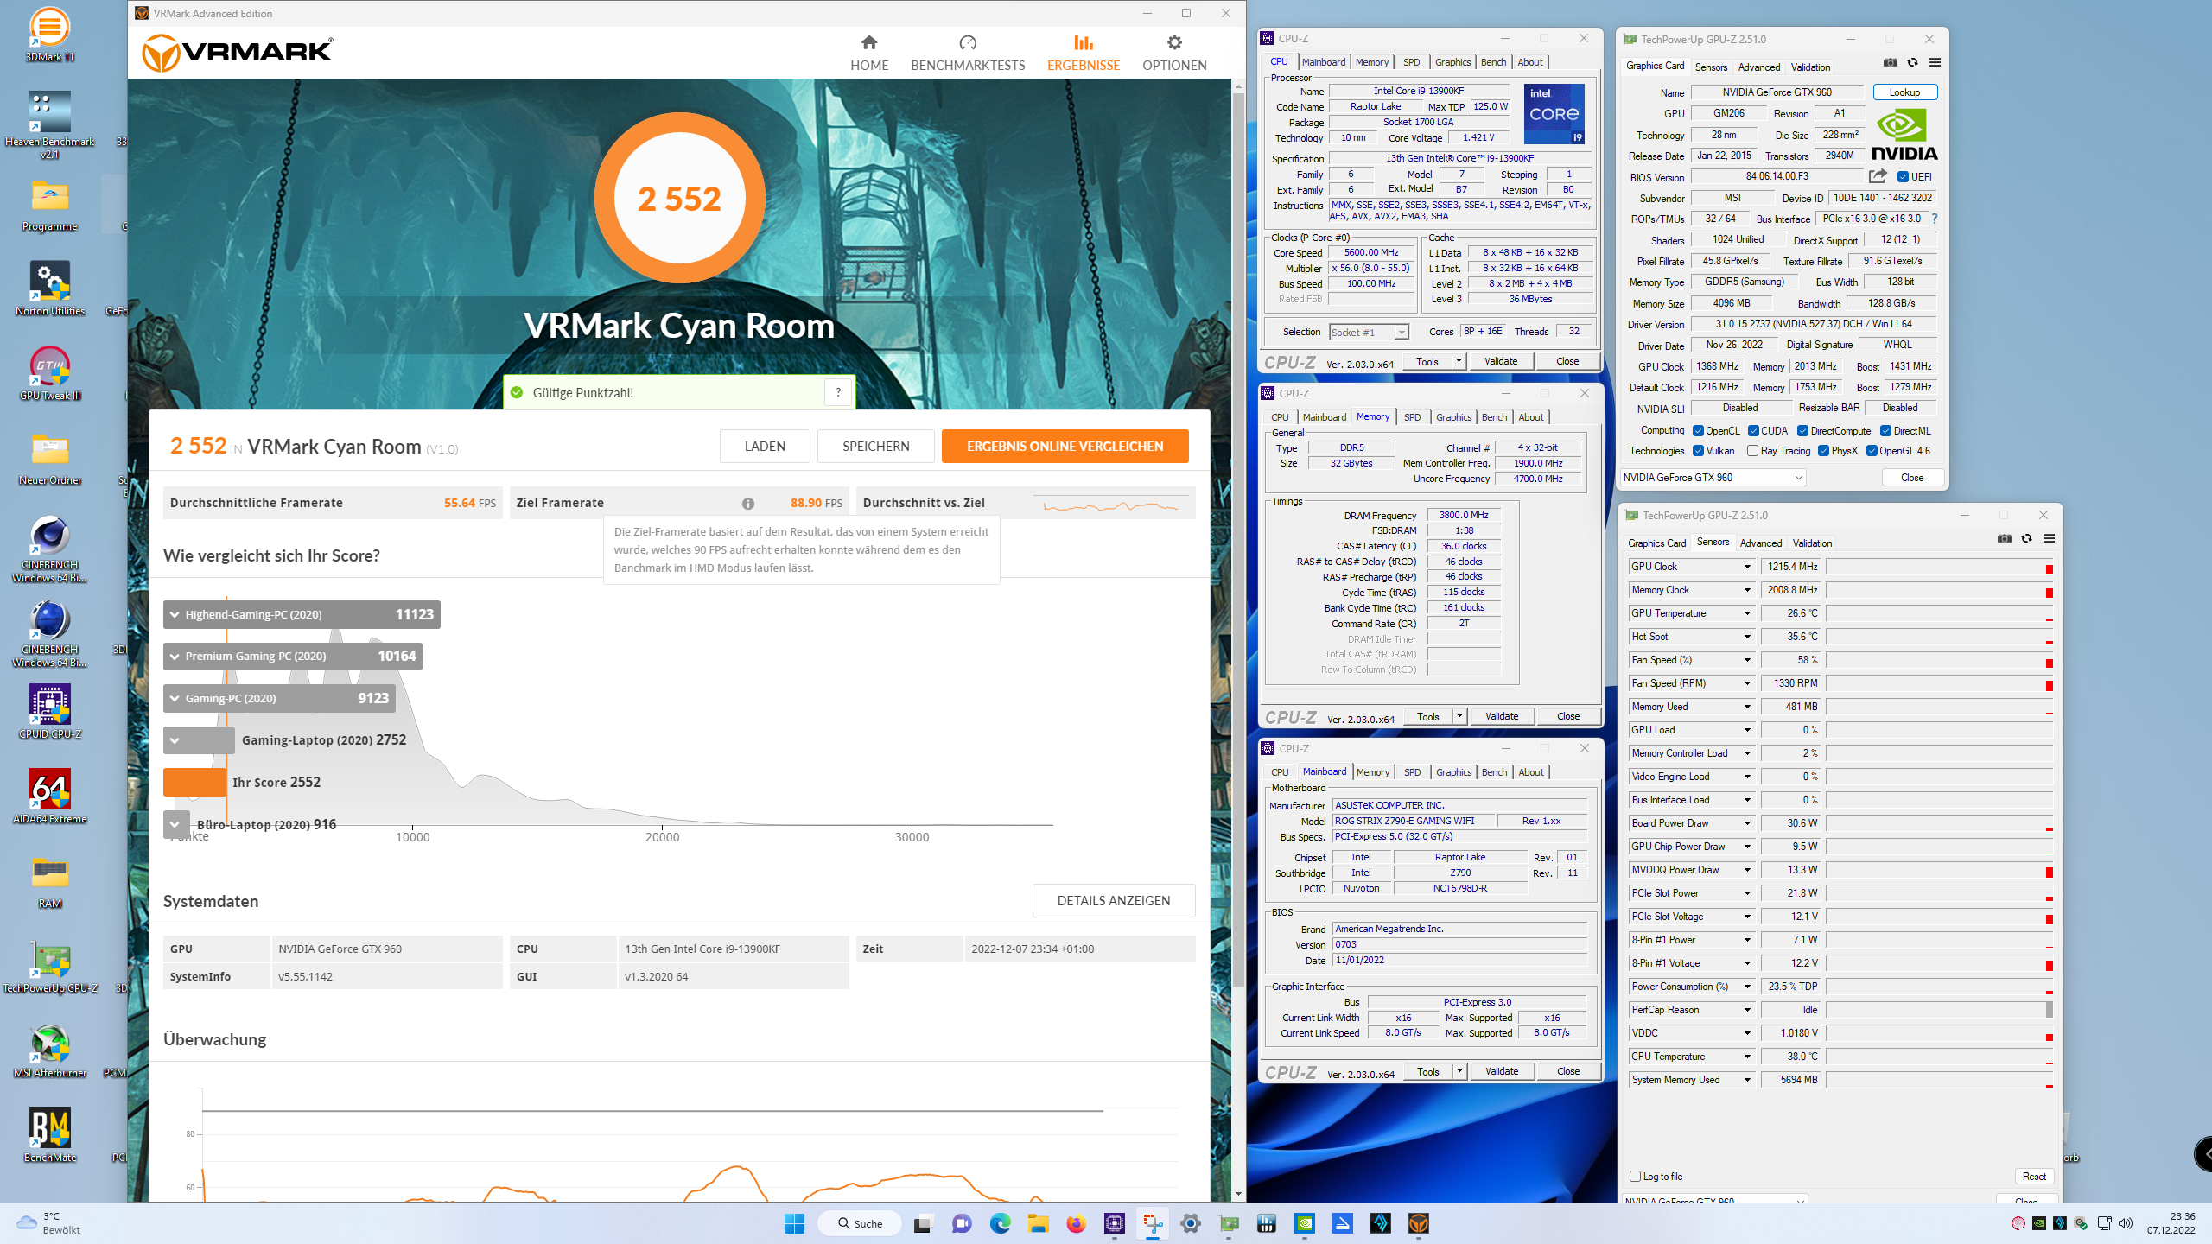Toggle DirectCompute checkbox in GPU-Z

tap(1803, 431)
